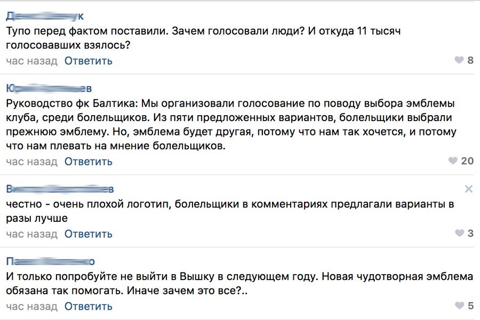Open timestamp 'час назад' of first comment

(31, 60)
